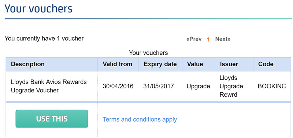The height and width of the screenshot is (138, 293).
Task: Click the Valid from column header
Action: pos(118,64)
